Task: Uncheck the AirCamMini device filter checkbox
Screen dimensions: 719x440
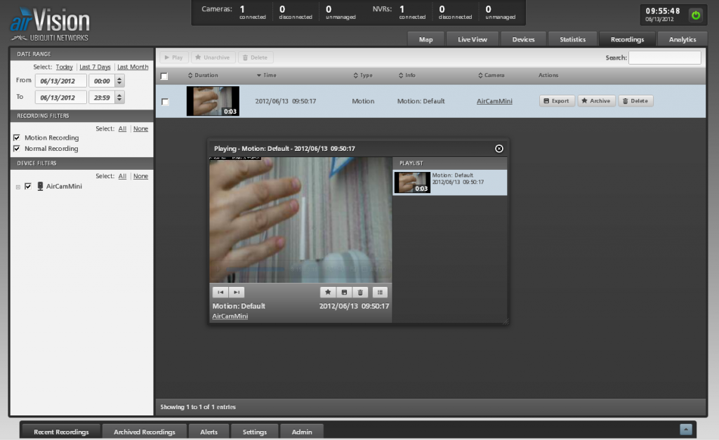Action: 28,186
